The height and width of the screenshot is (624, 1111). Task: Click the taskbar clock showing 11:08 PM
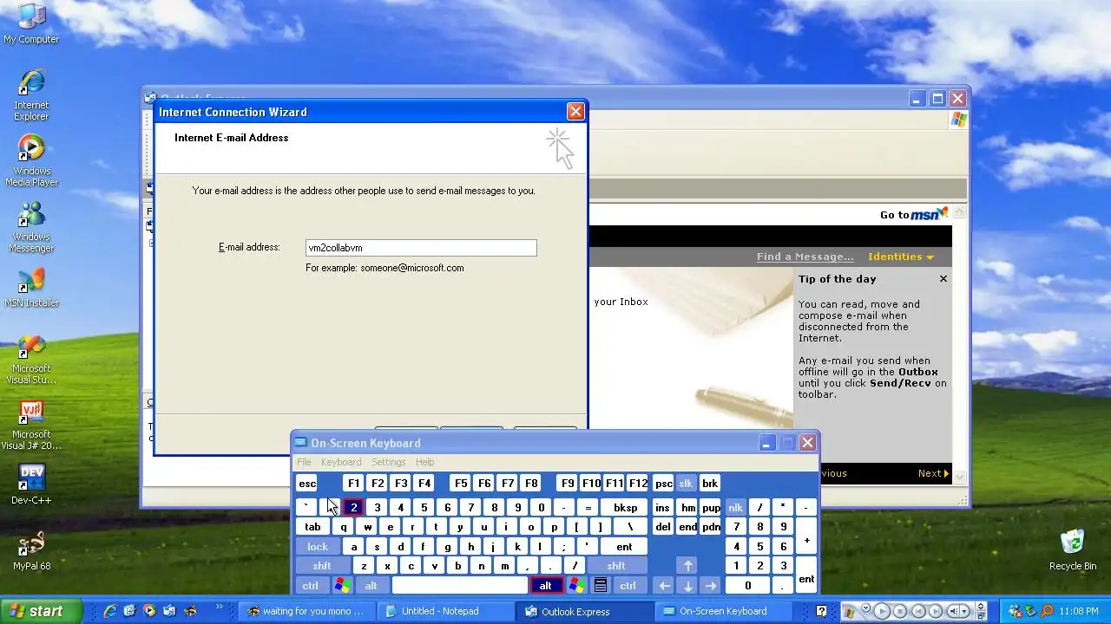click(1079, 611)
